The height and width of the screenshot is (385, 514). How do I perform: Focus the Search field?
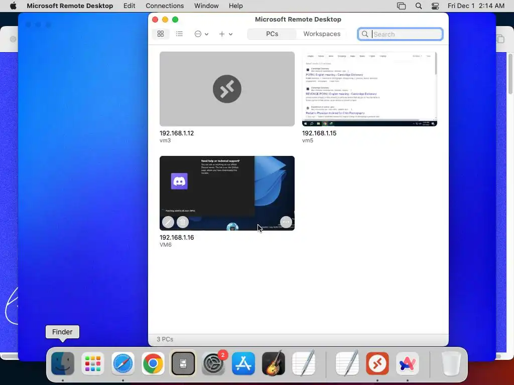[x=400, y=34]
